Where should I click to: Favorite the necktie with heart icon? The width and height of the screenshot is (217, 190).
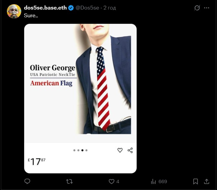pyautogui.click(x=120, y=150)
